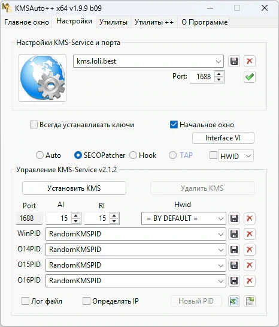Viewport: 279px width, 327px height.
Task: Click the greyed 1688 port field
Action: click(x=29, y=218)
